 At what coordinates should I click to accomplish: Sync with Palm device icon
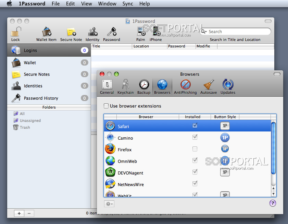coord(141,31)
